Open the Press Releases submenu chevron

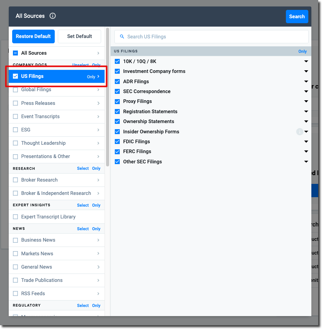click(98, 103)
